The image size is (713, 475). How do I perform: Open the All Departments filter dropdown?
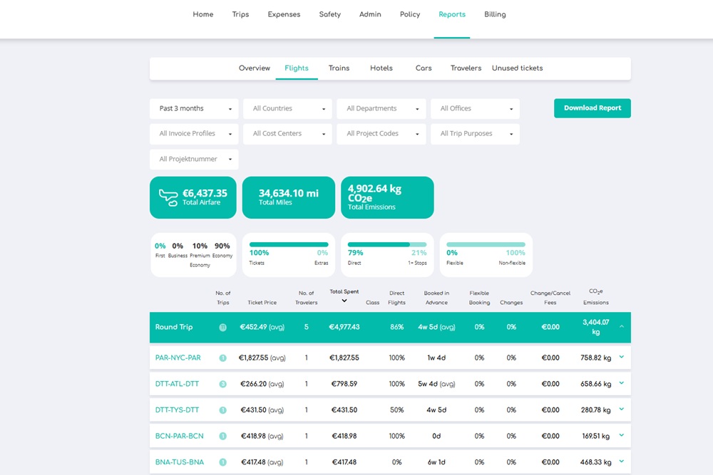(381, 109)
